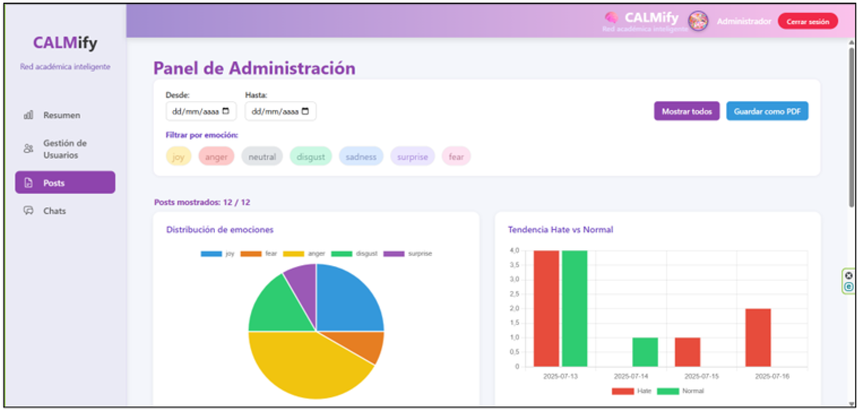Click the Resumen bar chart icon
The image size is (860, 412).
point(28,115)
